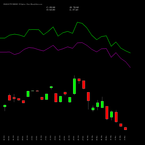Viewport: 145px width, 145px height.
Task: Select the green candle on 10 Feb
Action: [28, 94]
